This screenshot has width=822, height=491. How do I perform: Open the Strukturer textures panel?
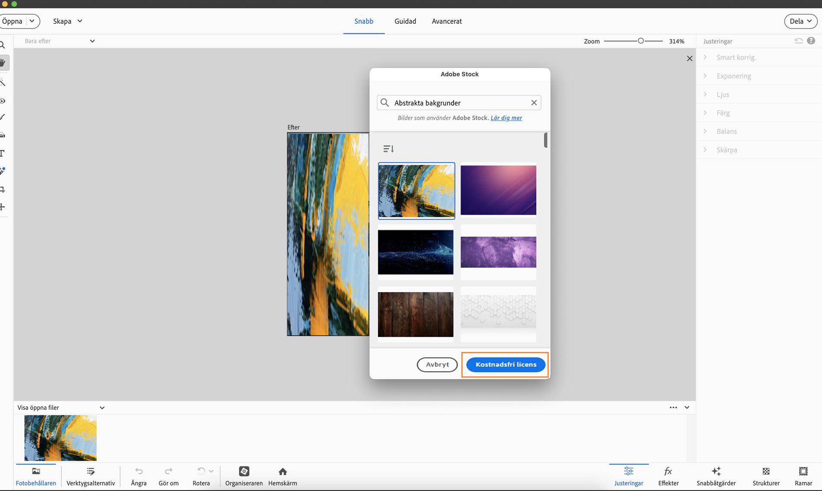[766, 472]
